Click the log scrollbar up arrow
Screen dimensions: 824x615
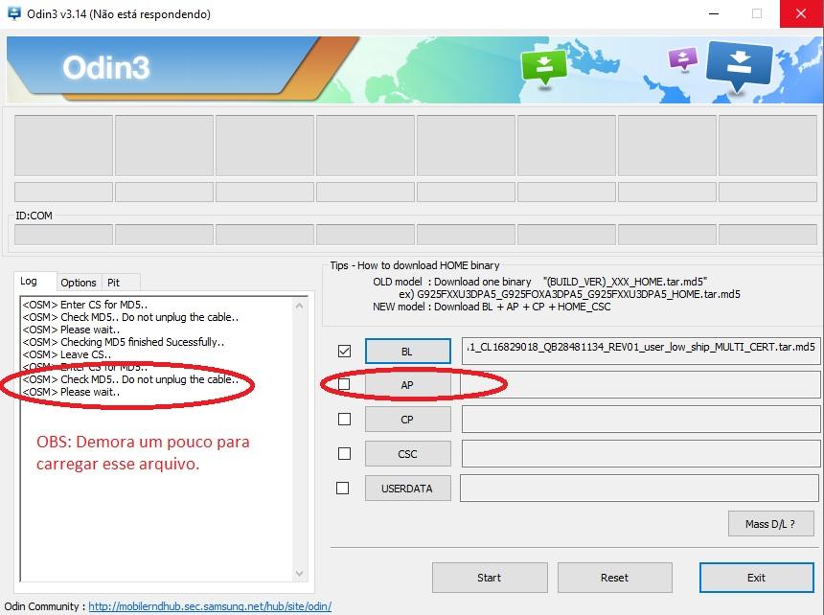300,306
